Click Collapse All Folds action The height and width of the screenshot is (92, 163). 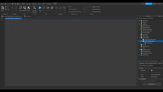pos(96,12)
